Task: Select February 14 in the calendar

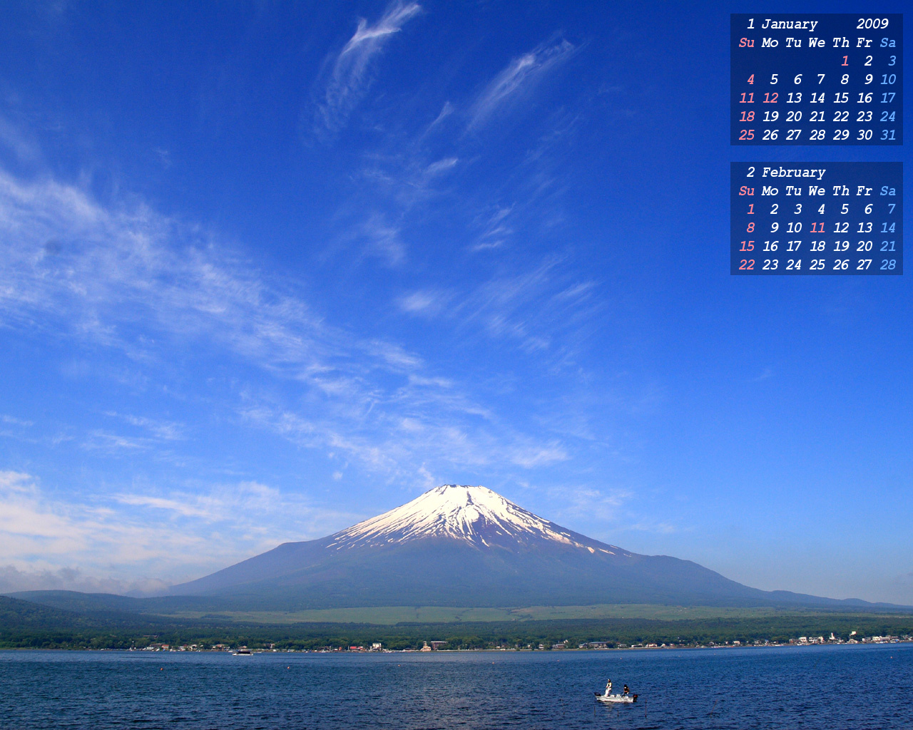Action: point(888,228)
